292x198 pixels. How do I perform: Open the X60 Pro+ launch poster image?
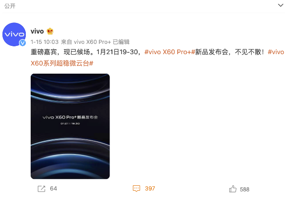(70, 126)
